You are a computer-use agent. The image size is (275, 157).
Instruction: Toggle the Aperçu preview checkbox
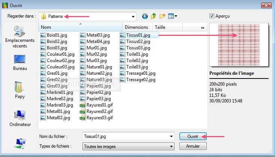212,16
